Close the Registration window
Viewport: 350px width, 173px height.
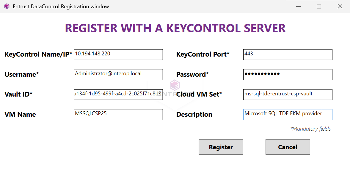pos(340,6)
